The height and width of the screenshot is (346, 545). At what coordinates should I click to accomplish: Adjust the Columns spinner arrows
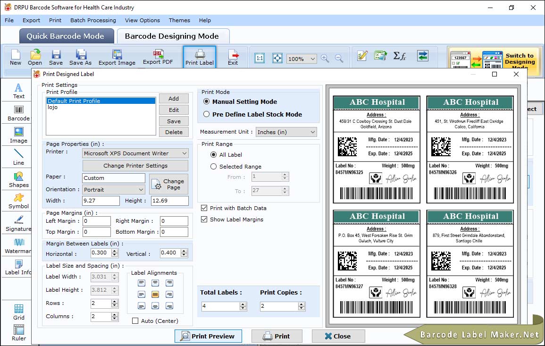[115, 316]
